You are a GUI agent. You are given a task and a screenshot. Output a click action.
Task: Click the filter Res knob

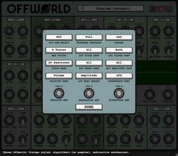coord(96,120)
